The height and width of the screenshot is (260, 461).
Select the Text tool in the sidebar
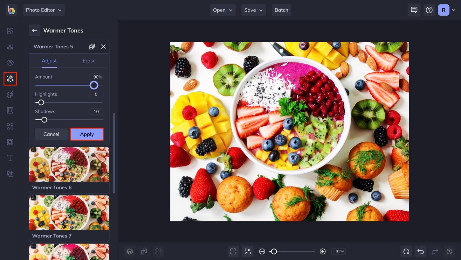[10, 158]
